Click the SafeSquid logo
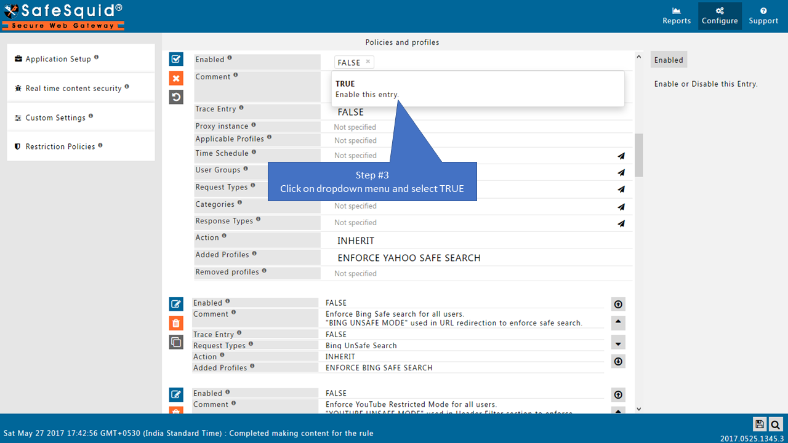Image resolution: width=788 pixels, height=443 pixels. tap(63, 17)
